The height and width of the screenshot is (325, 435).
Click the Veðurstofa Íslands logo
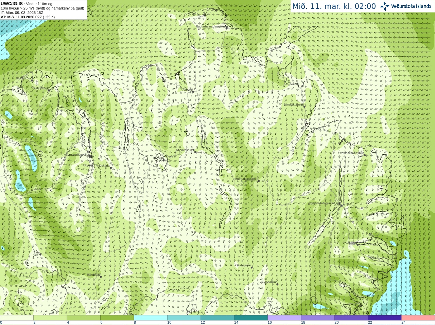405,6
